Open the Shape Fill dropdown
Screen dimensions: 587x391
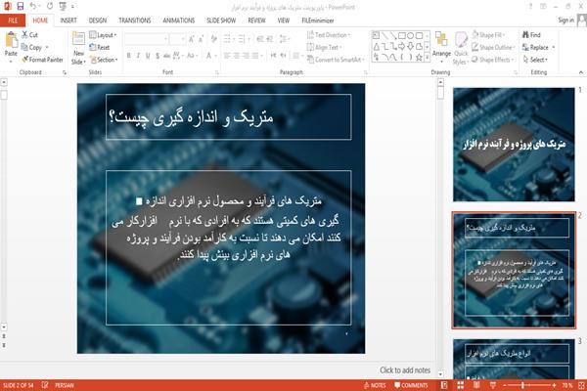coord(488,35)
